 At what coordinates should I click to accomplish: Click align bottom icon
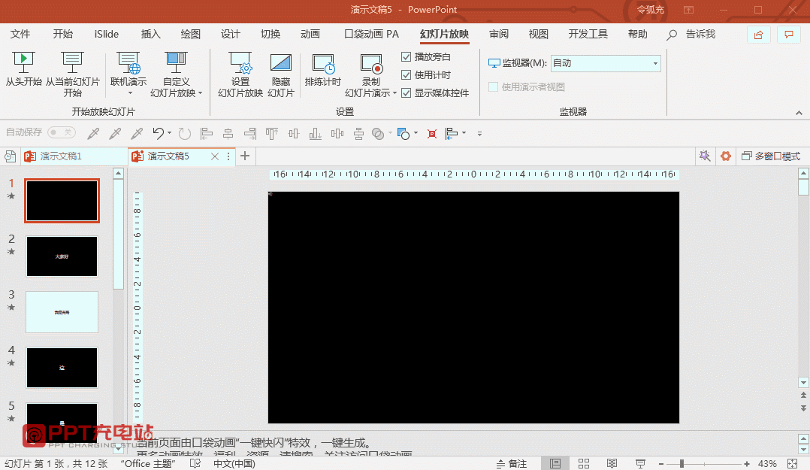[x=315, y=133]
